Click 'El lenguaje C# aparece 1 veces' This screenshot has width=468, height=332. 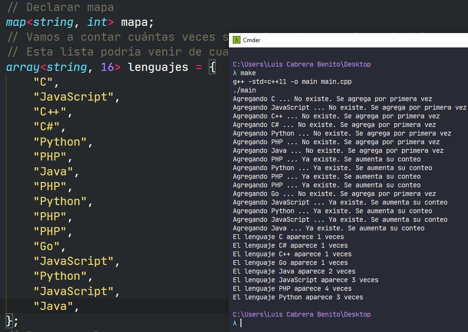[x=290, y=246]
